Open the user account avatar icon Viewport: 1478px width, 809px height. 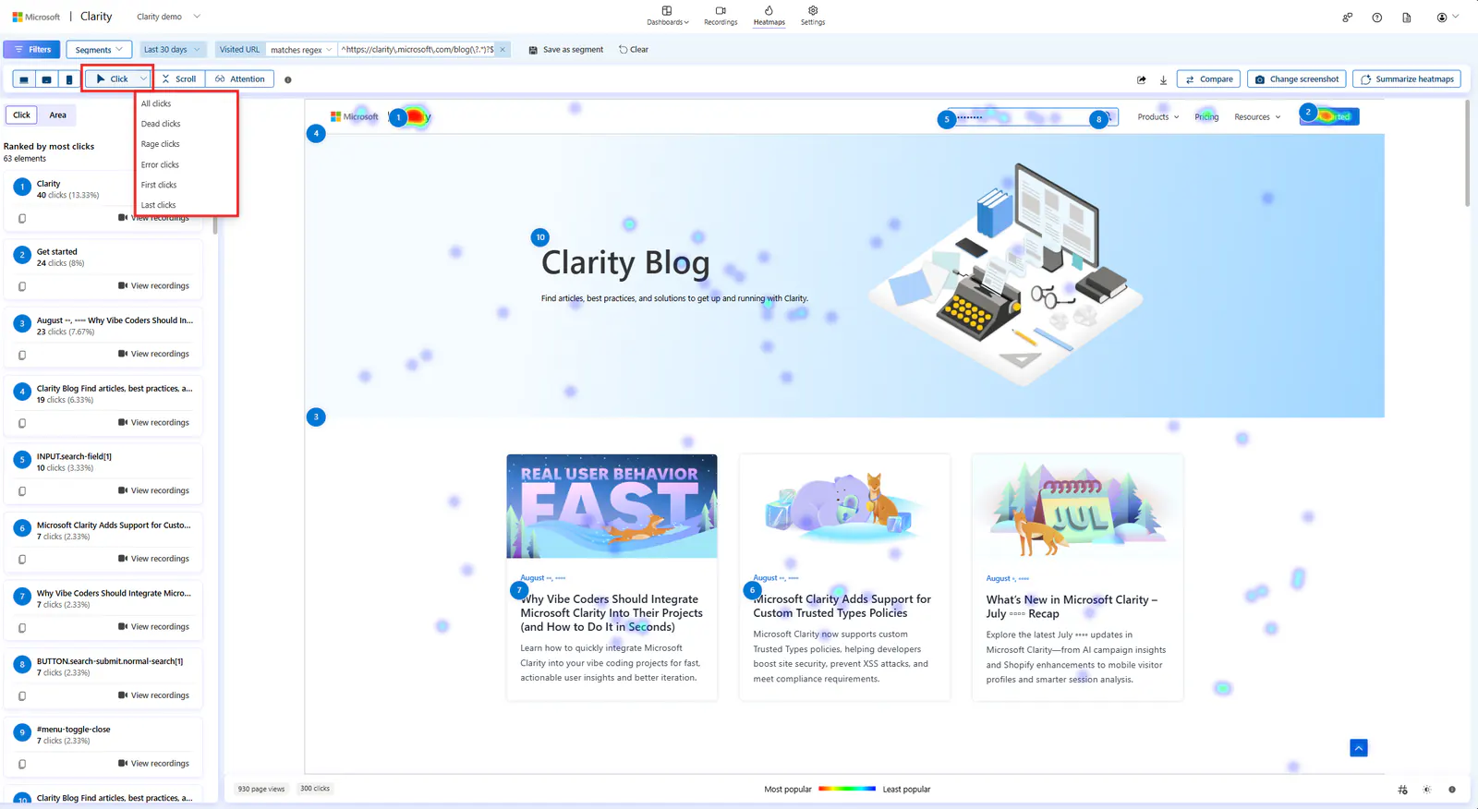1442,18
